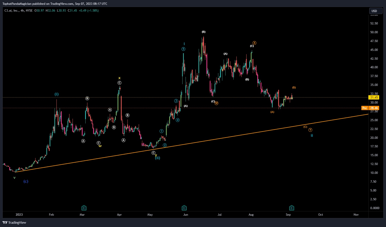
Task: Select the orange circled X wave label
Action: pos(255,43)
